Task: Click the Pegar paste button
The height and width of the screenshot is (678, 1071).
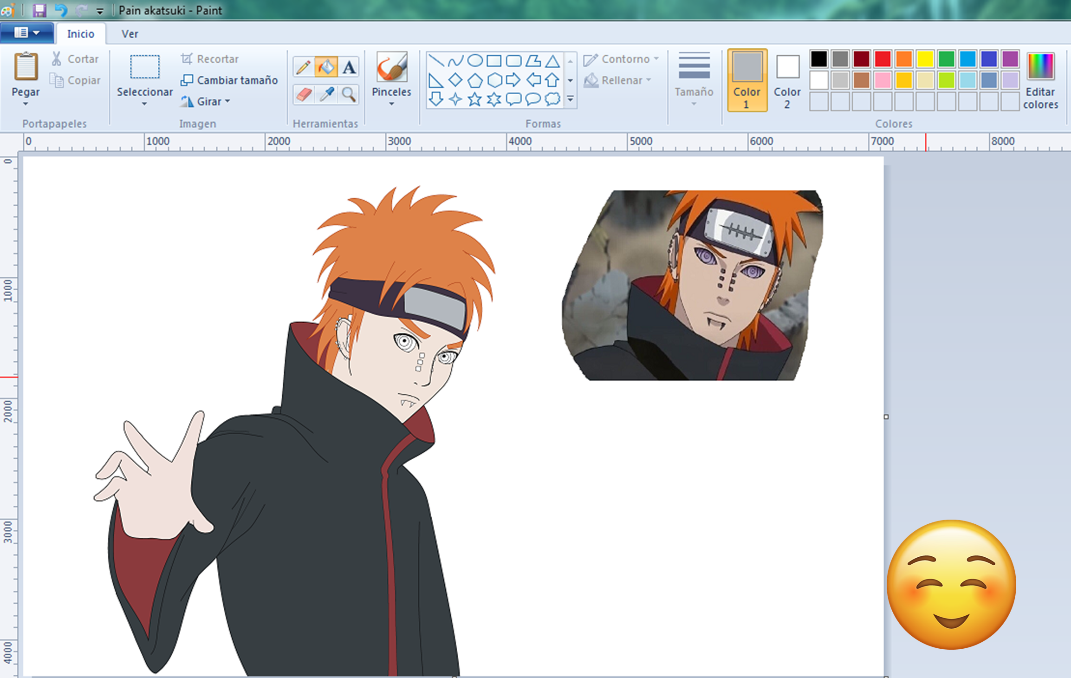Action: 26,74
